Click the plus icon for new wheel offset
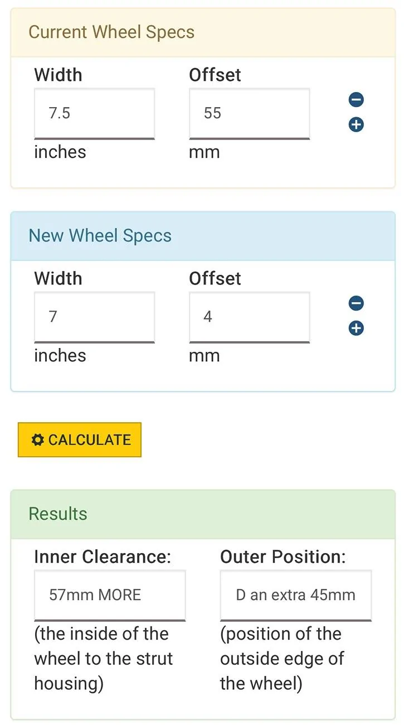 pyautogui.click(x=356, y=327)
